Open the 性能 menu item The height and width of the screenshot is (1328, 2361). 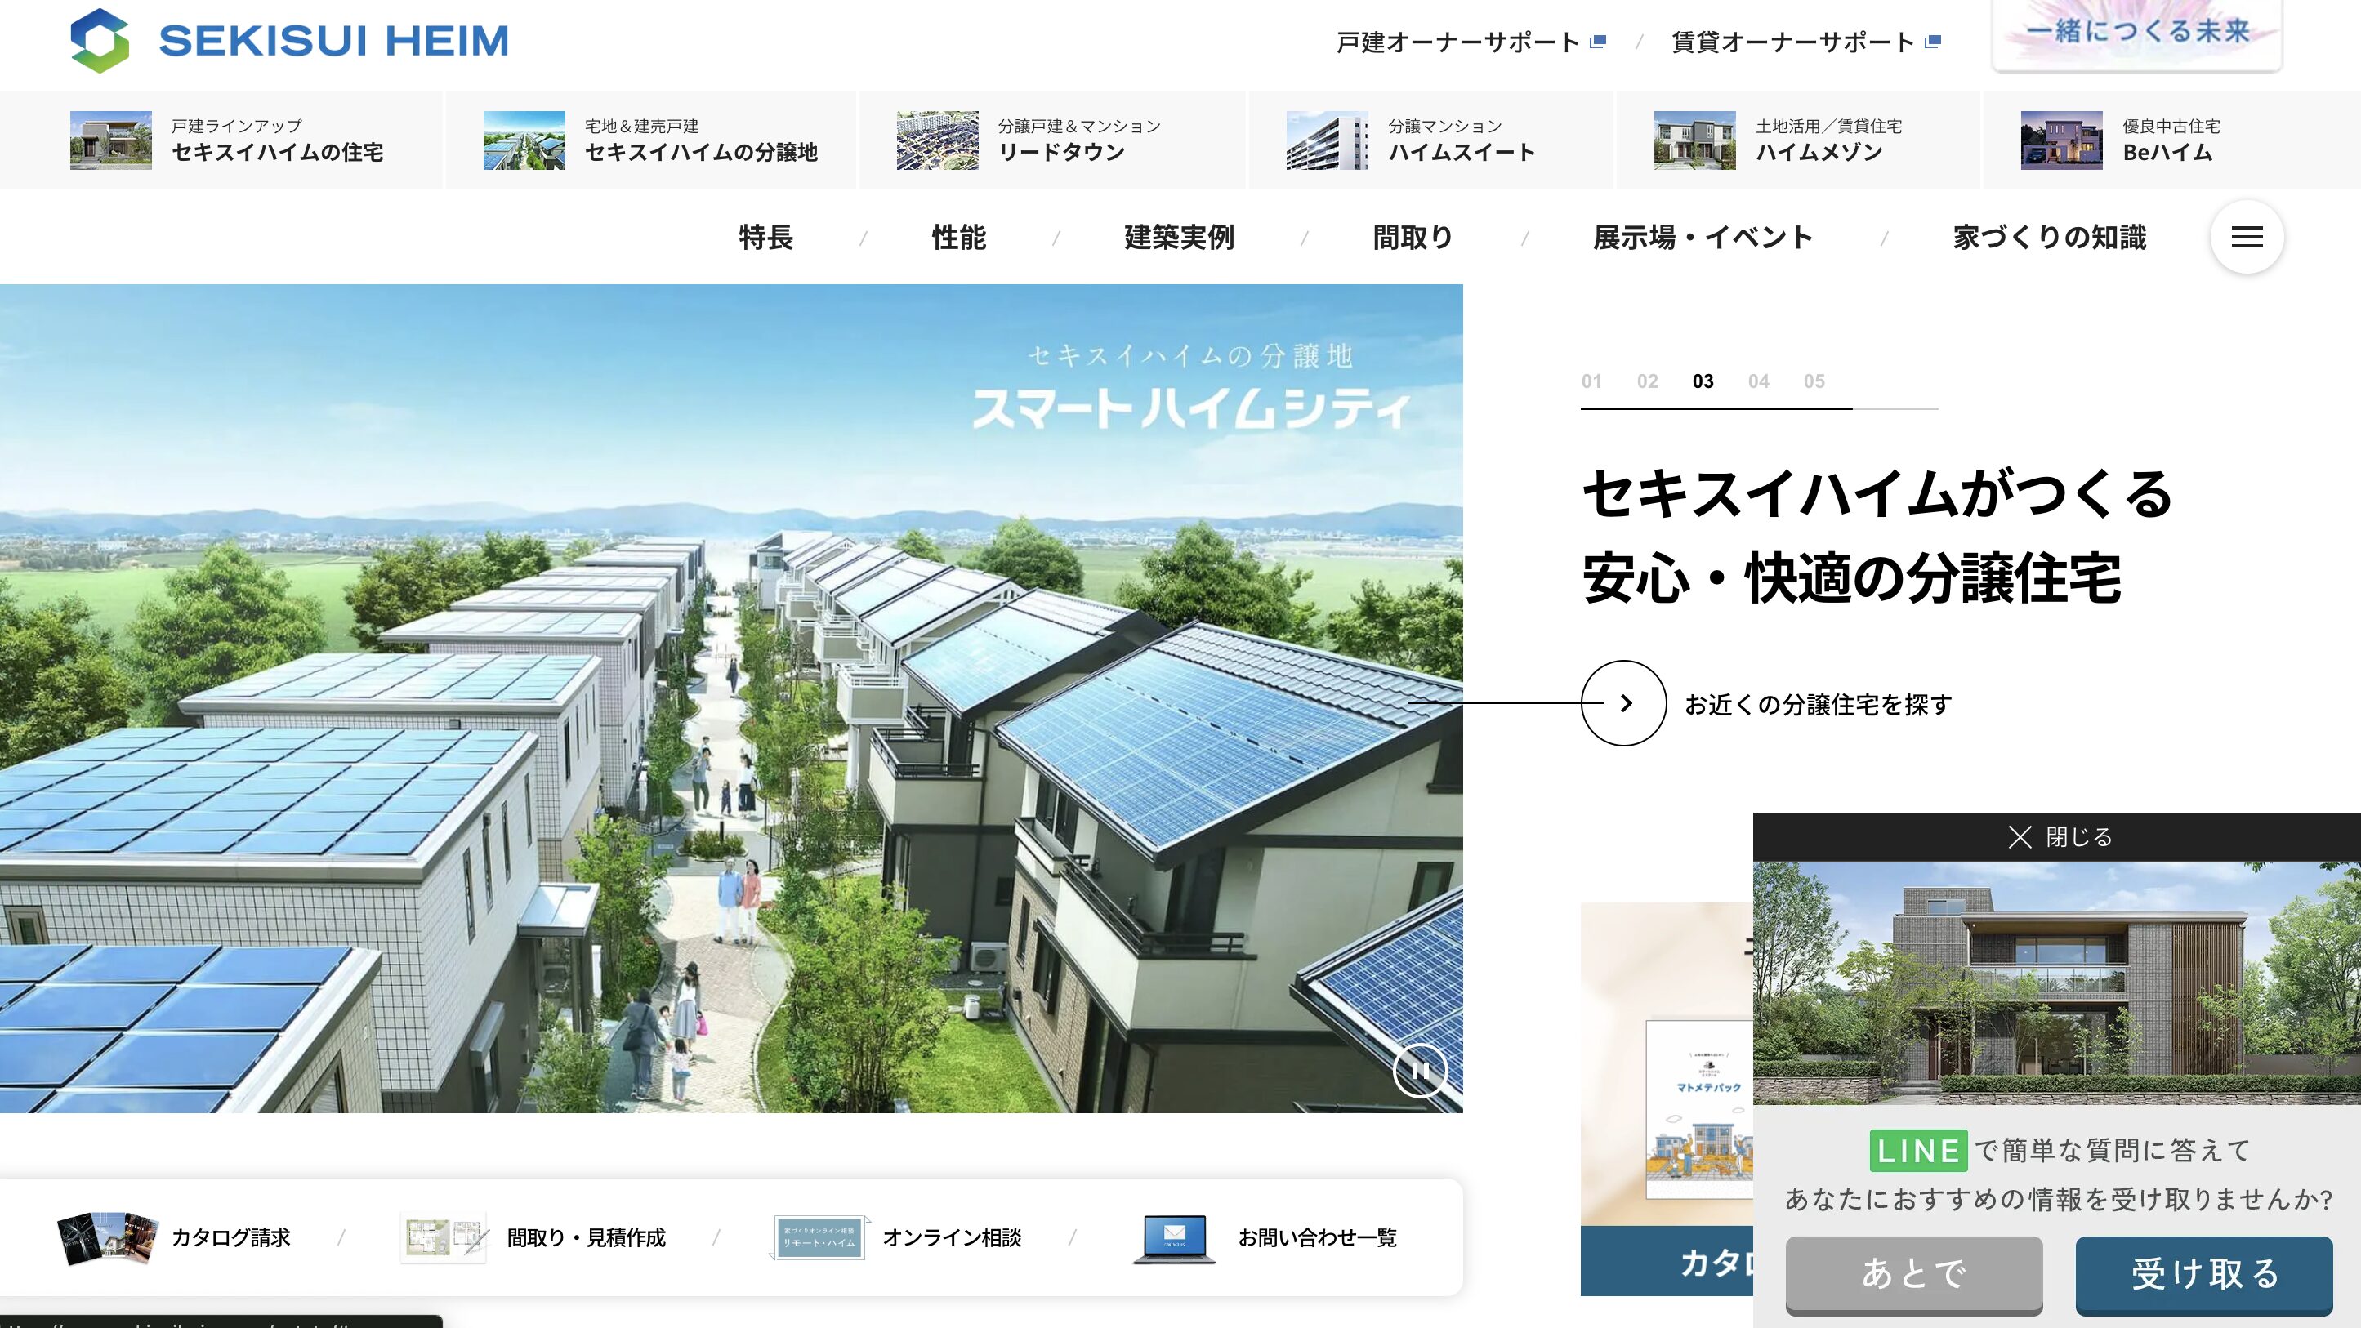959,238
